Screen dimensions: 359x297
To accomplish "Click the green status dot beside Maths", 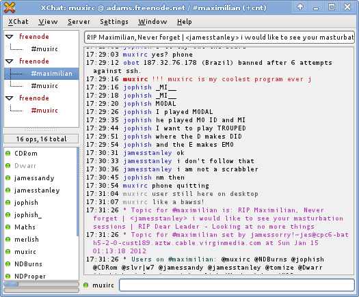I will (8, 227).
